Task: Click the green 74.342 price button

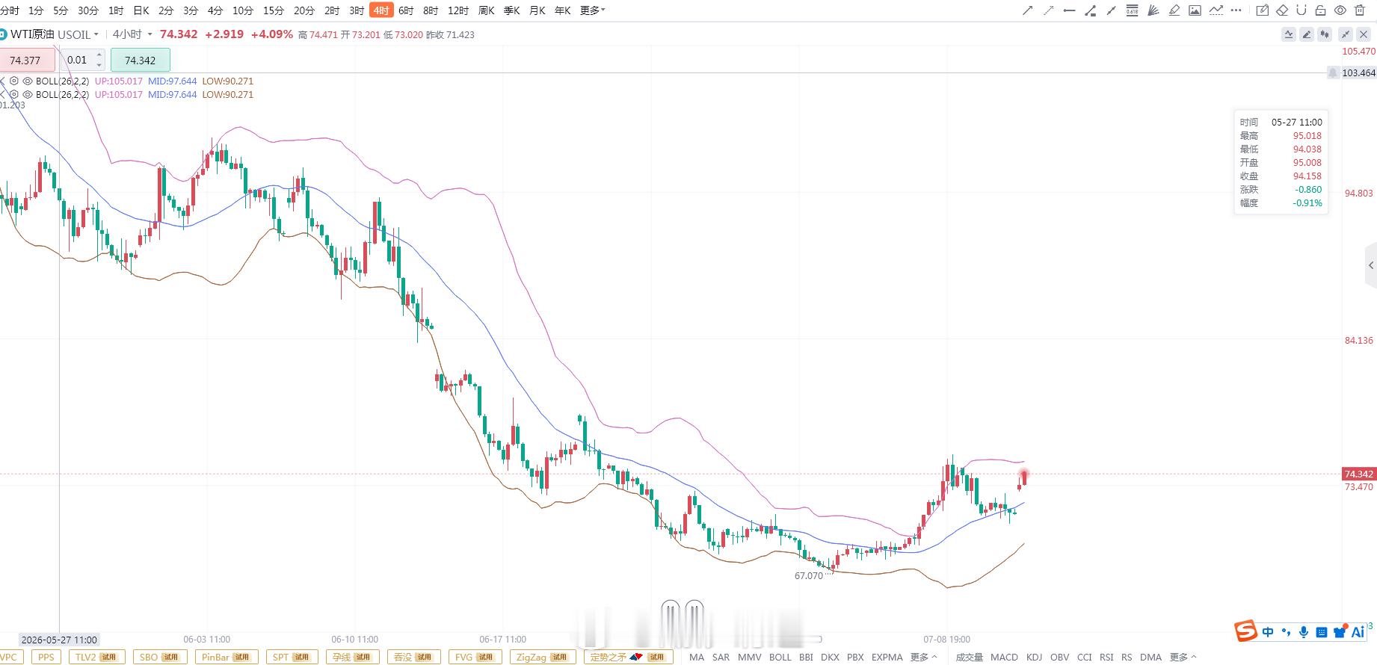Action: pos(140,60)
